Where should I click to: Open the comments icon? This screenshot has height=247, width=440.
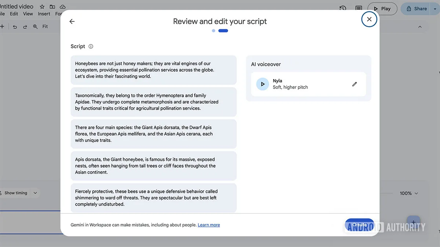coord(359,9)
